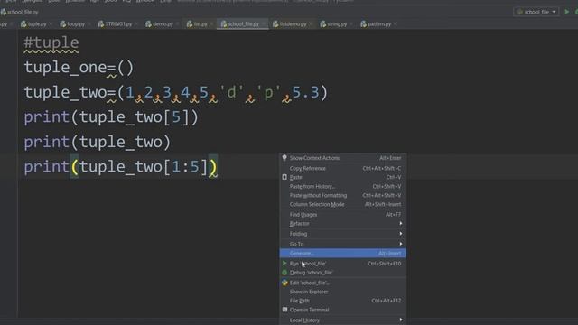Image resolution: width=578 pixels, height=325 pixels.
Task: Click school_file.py in the navigation breadcrumb
Action: click(x=20, y=12)
